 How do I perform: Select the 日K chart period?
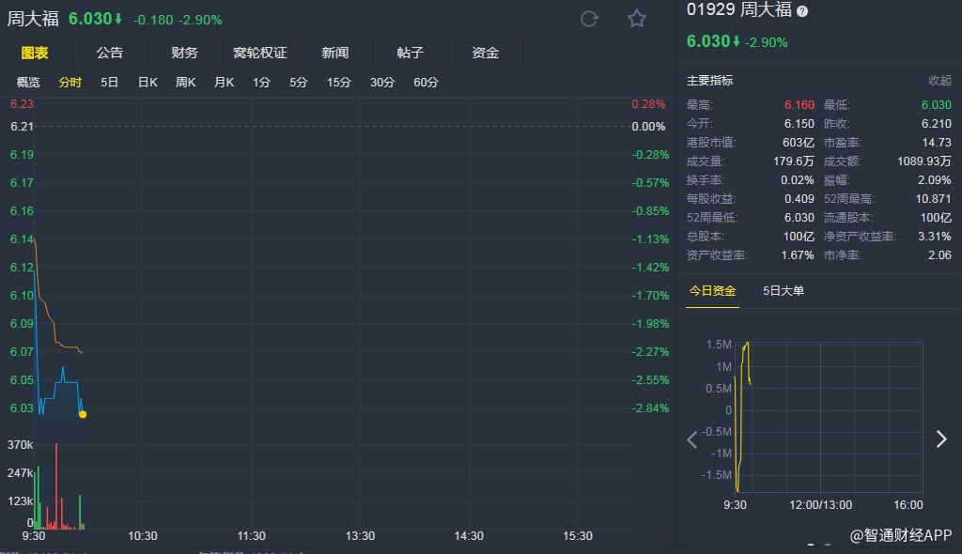(147, 83)
